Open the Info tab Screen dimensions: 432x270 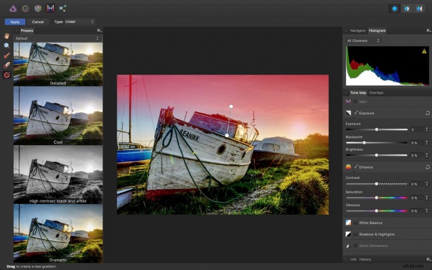[353, 259]
